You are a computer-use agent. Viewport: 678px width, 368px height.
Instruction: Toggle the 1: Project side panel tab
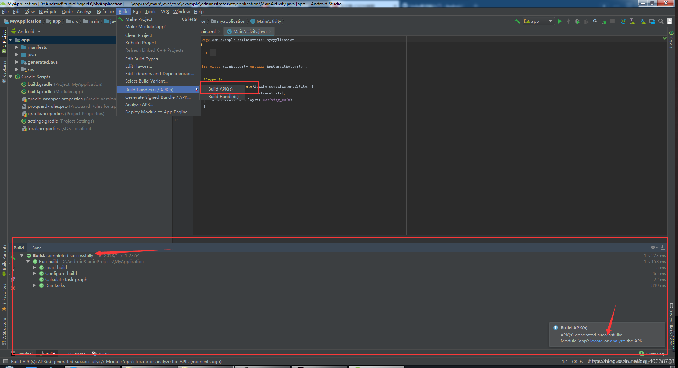click(x=4, y=41)
